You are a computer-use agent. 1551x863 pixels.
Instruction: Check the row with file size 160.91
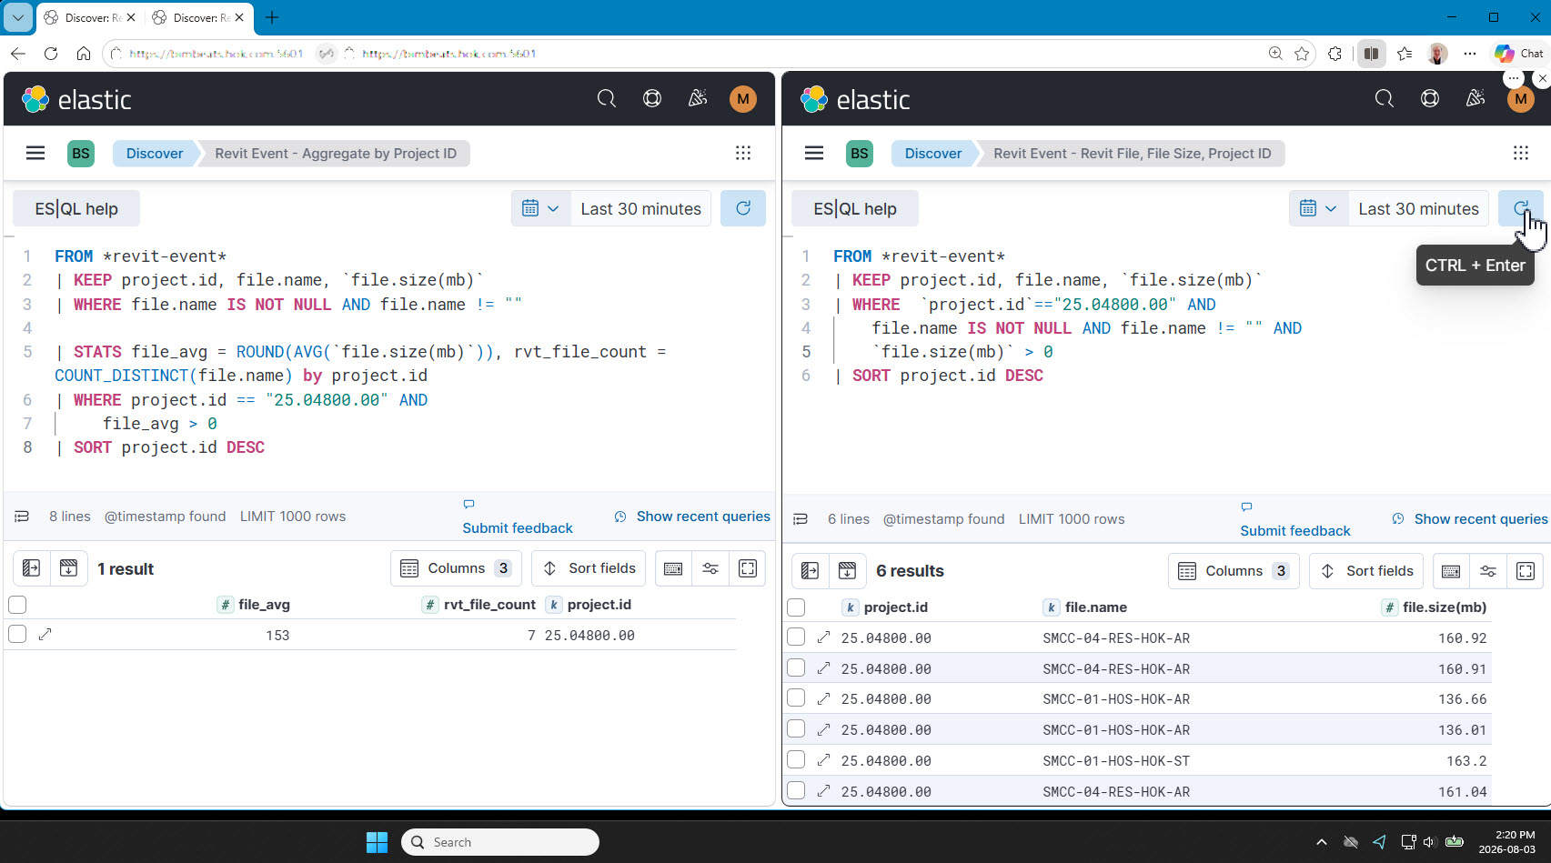click(x=796, y=668)
